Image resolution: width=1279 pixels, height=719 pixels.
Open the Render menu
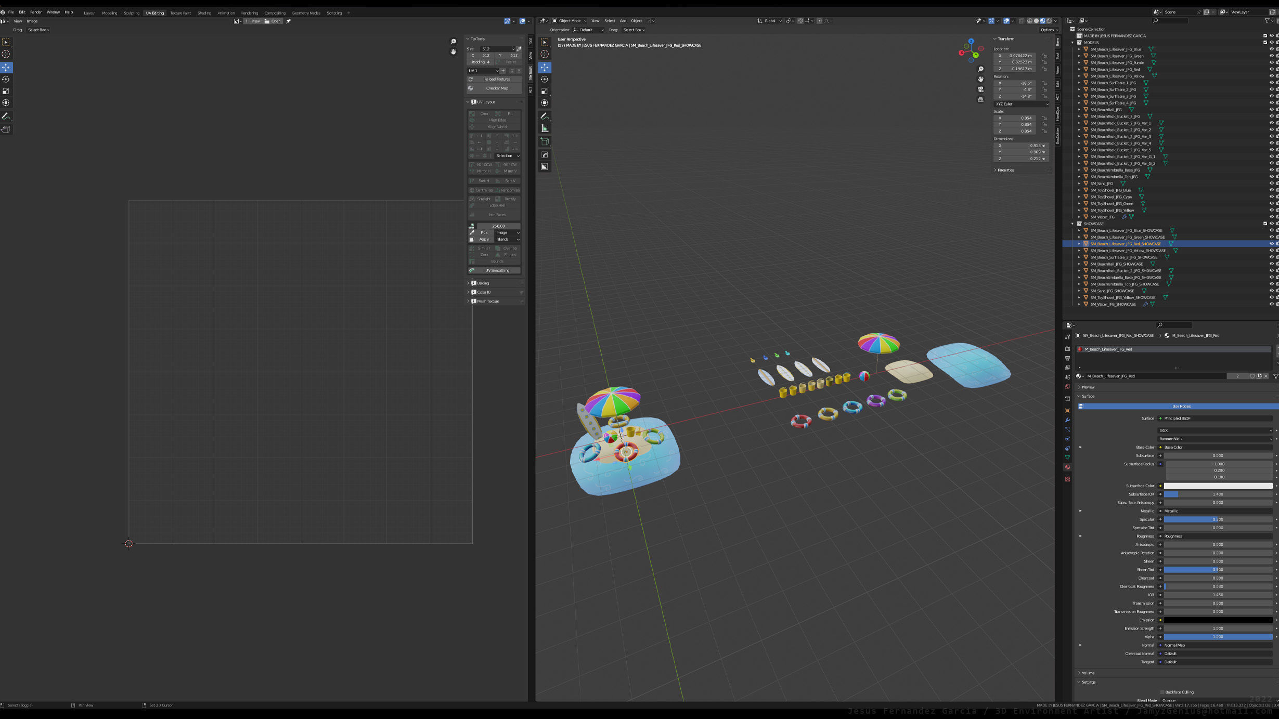tap(36, 12)
